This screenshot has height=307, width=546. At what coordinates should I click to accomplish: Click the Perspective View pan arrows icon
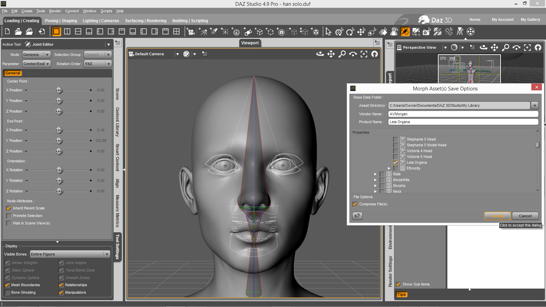[494, 47]
